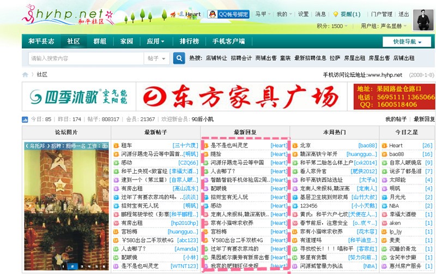Click the hyhp.net 和平社区 logo

68,15
